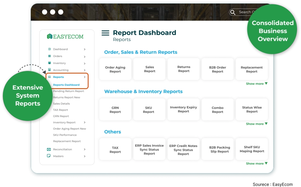Select the Reports sidebar menu item
301x187 pixels.
coord(58,77)
